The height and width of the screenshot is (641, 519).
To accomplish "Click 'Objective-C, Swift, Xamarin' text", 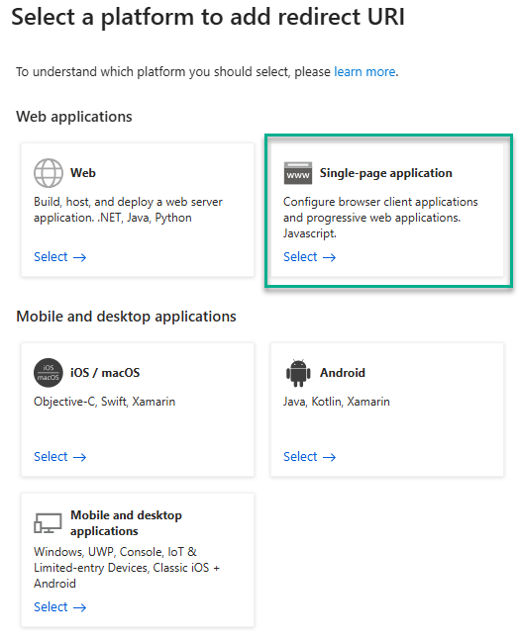I will [x=104, y=402].
